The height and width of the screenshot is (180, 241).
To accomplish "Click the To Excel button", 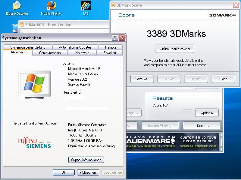I will tap(169, 79).
